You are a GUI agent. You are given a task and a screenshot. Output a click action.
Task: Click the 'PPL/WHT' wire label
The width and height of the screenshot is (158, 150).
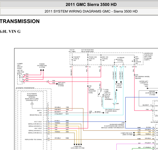click(148, 143)
